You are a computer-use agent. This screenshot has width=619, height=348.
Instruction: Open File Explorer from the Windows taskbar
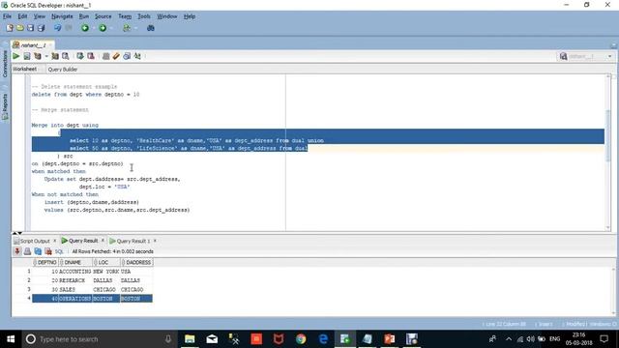pyautogui.click(x=190, y=339)
